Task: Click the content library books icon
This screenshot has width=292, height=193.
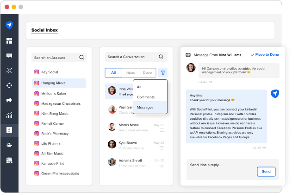Action: tap(9, 160)
